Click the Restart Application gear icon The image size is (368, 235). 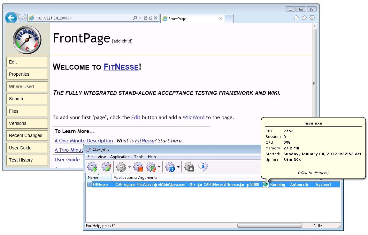click(151, 167)
